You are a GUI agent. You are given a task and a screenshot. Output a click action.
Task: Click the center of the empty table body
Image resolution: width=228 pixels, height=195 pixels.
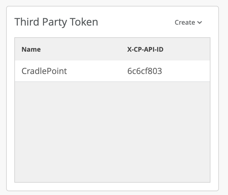(x=112, y=132)
